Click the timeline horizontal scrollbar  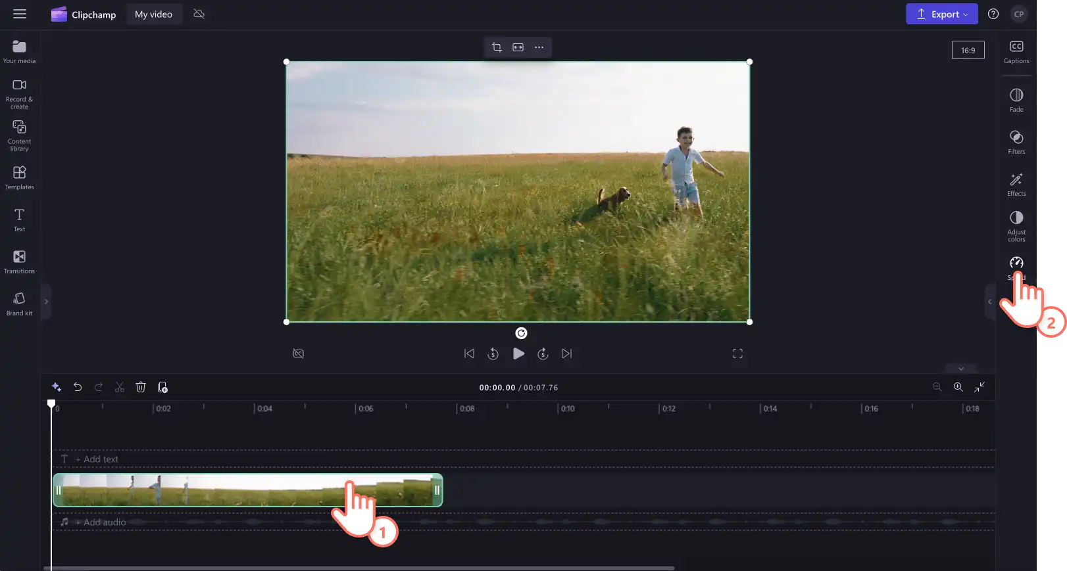[x=359, y=568]
